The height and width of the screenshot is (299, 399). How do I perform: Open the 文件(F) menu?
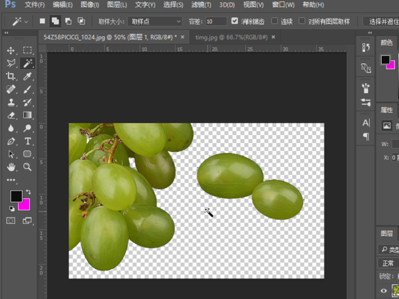coord(35,5)
